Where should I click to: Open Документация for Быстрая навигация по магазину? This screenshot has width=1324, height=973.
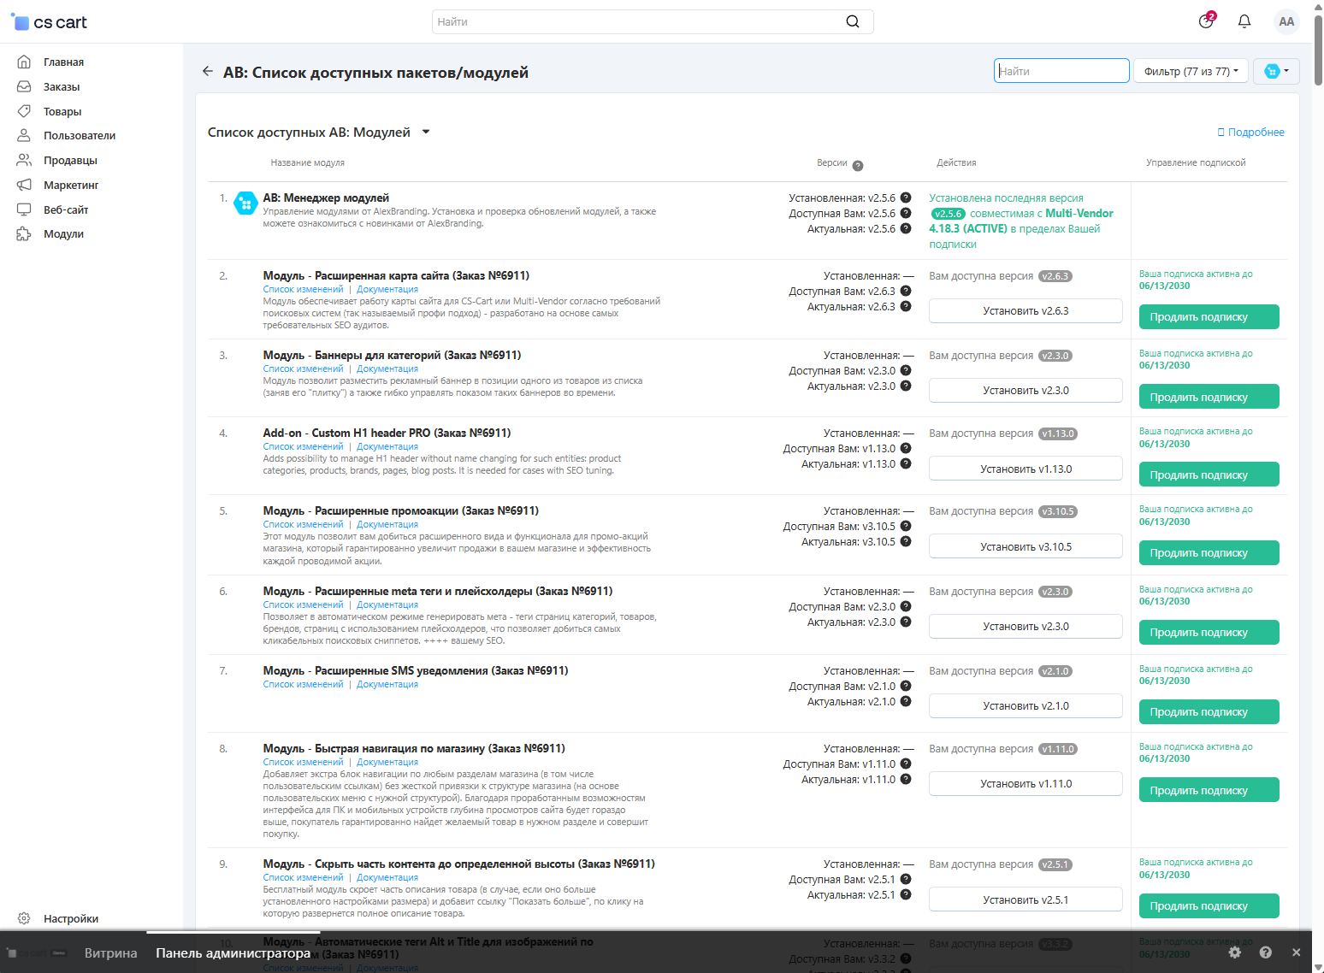[x=387, y=762]
